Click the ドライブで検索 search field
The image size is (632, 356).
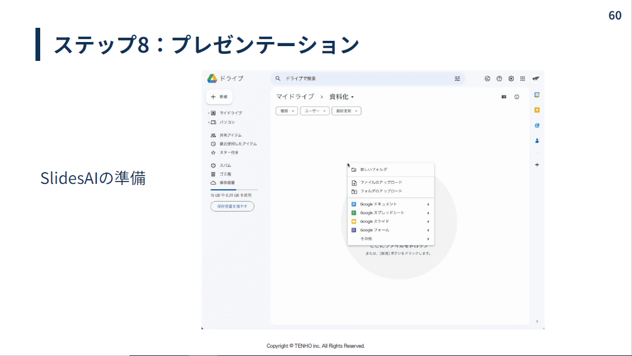coord(367,79)
